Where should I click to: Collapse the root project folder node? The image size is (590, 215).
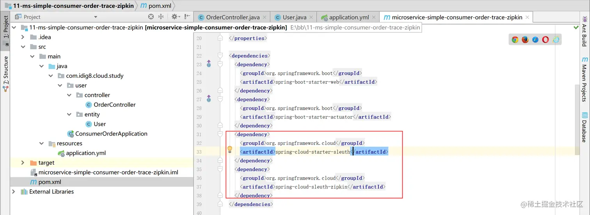[x=14, y=28]
